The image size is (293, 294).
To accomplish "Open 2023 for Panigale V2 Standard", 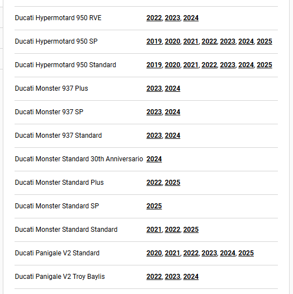I will pyautogui.click(x=209, y=253).
